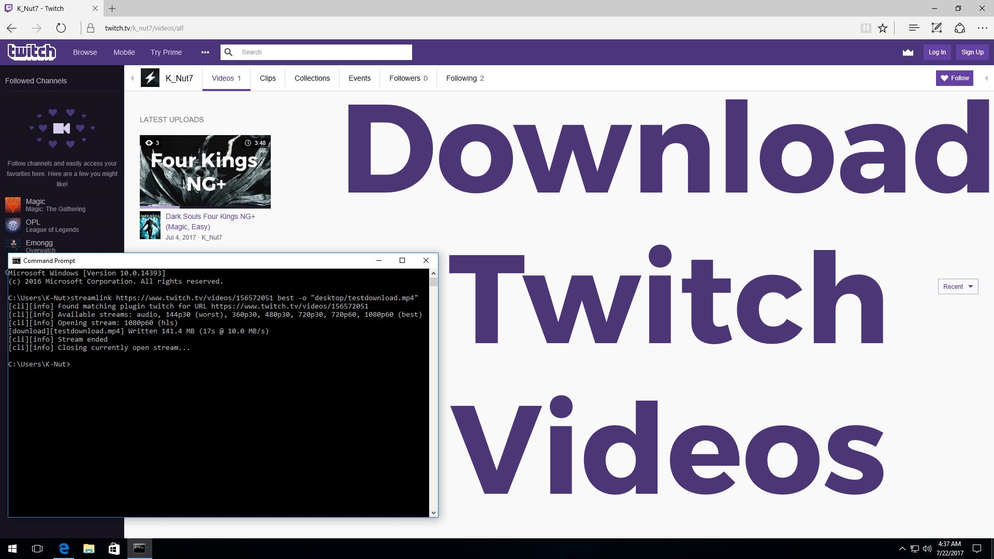Click Command Prompt scrollbar up arrow

coord(433,273)
